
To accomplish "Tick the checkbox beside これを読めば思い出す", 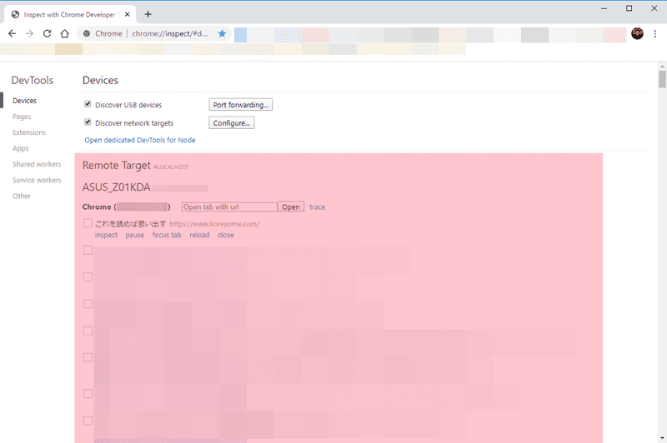I will [88, 223].
